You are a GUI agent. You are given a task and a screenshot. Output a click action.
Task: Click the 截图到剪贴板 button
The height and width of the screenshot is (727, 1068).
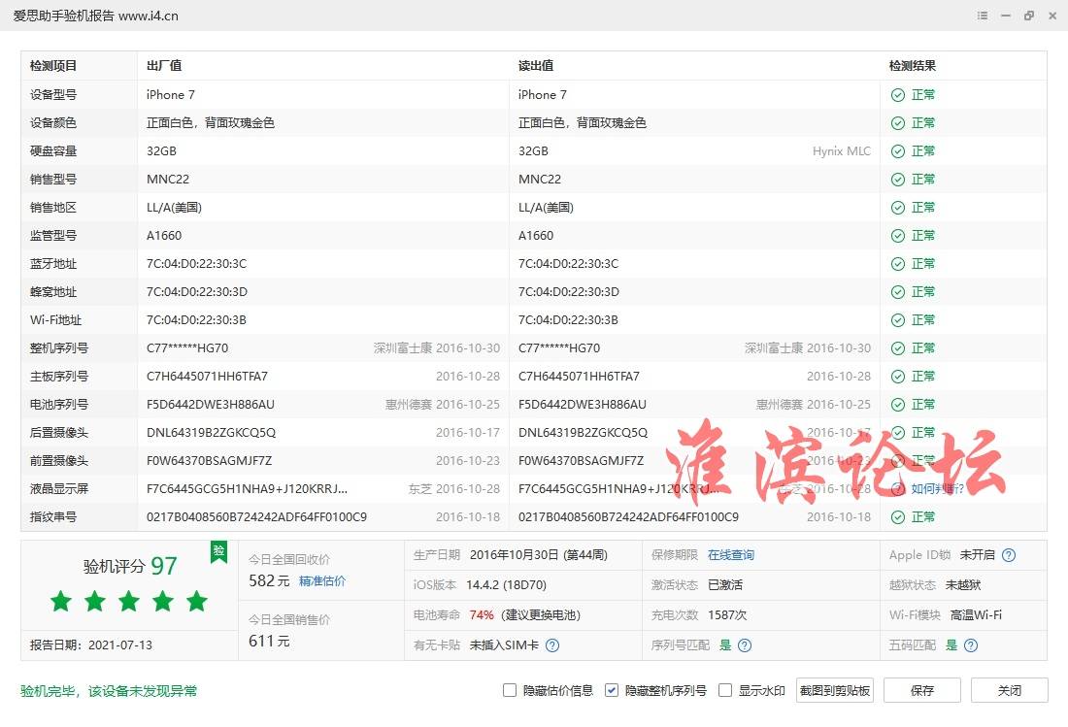click(834, 690)
